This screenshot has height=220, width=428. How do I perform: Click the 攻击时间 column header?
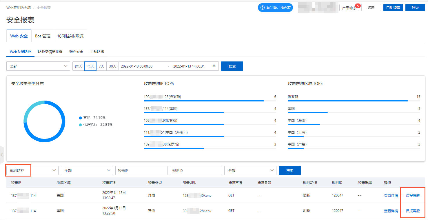click(x=109, y=183)
